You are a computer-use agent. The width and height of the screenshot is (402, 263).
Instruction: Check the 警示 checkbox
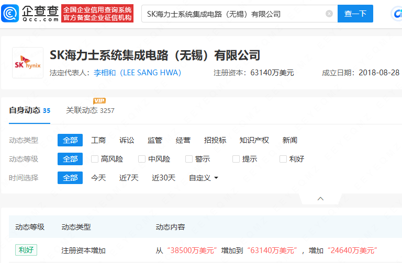[189, 159]
